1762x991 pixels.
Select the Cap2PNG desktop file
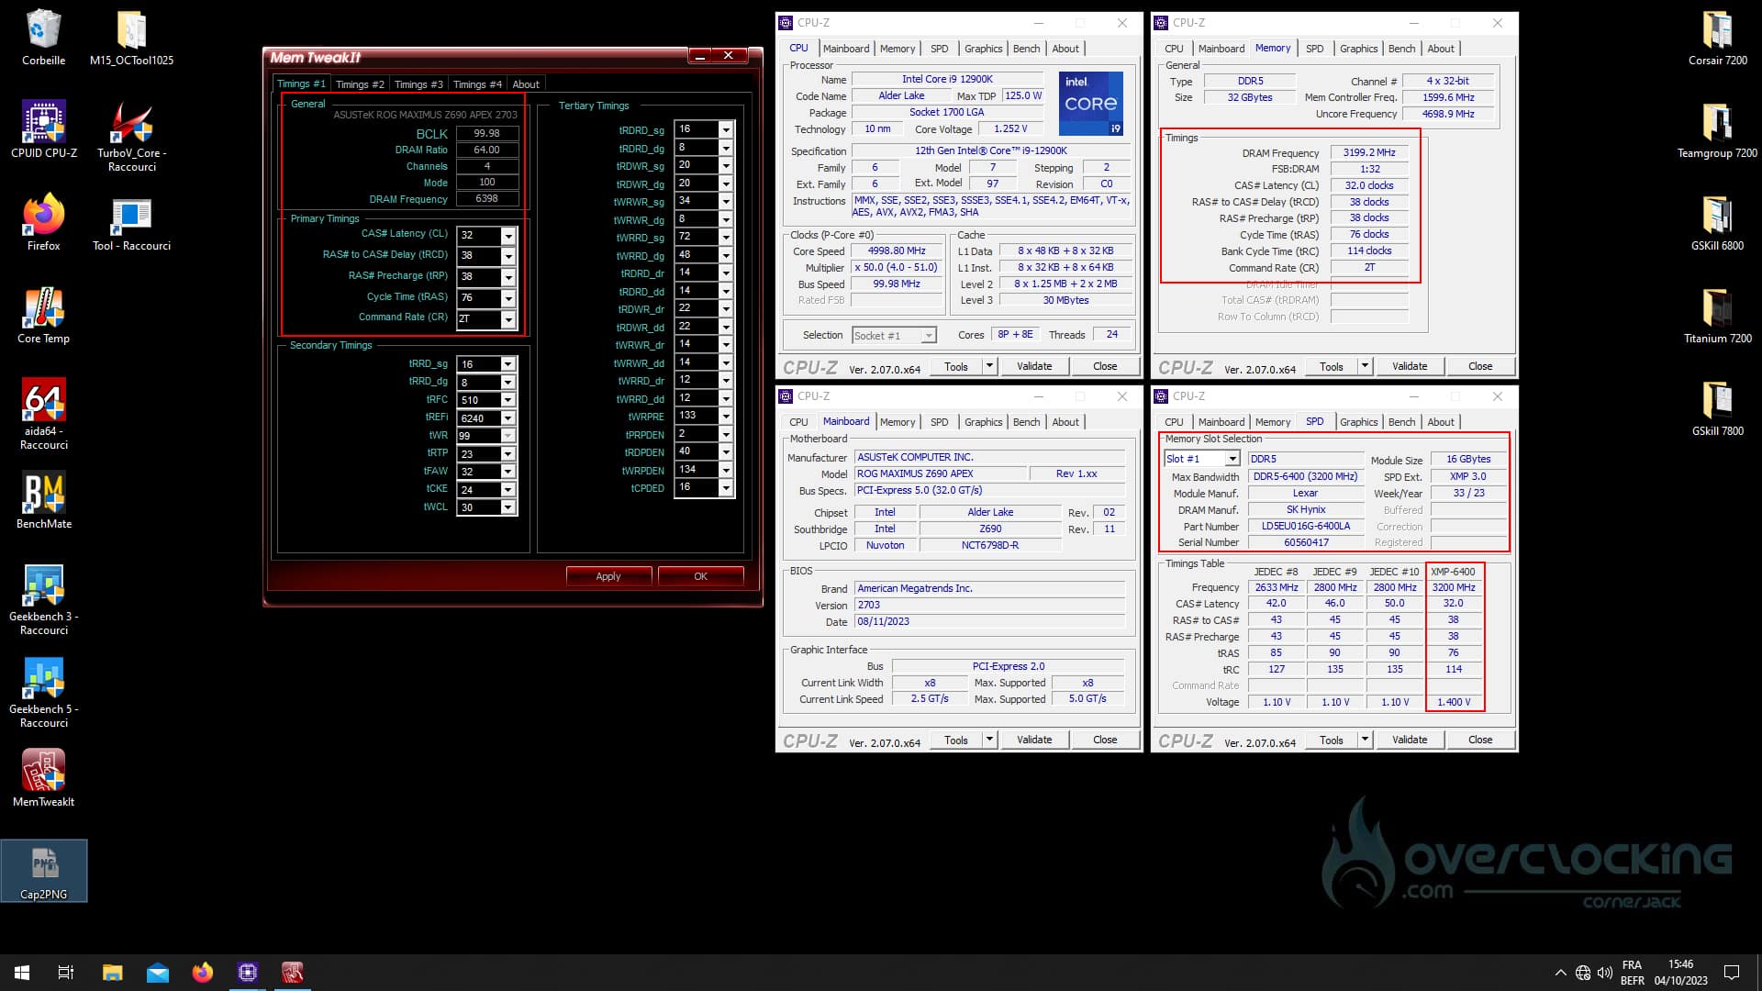click(43, 872)
